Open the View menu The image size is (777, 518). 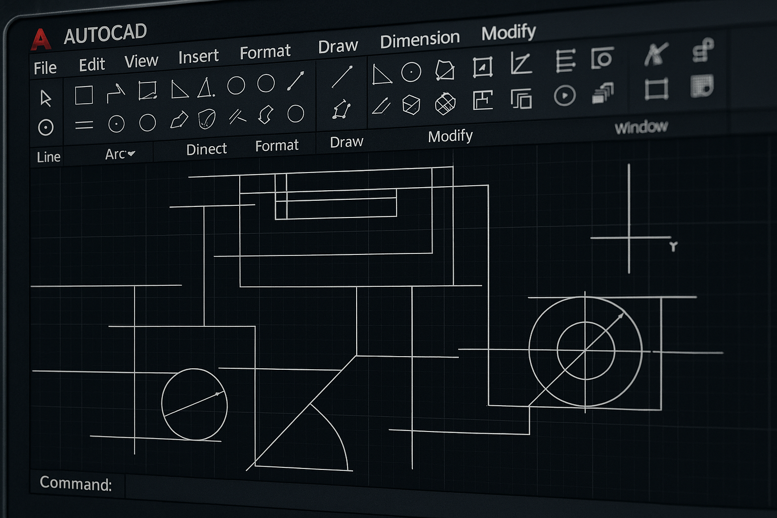[x=141, y=61]
